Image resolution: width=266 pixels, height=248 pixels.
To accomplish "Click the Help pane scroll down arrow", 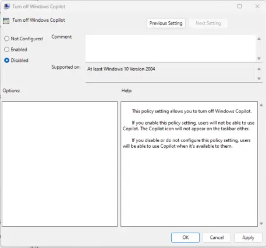I will click(x=261, y=223).
